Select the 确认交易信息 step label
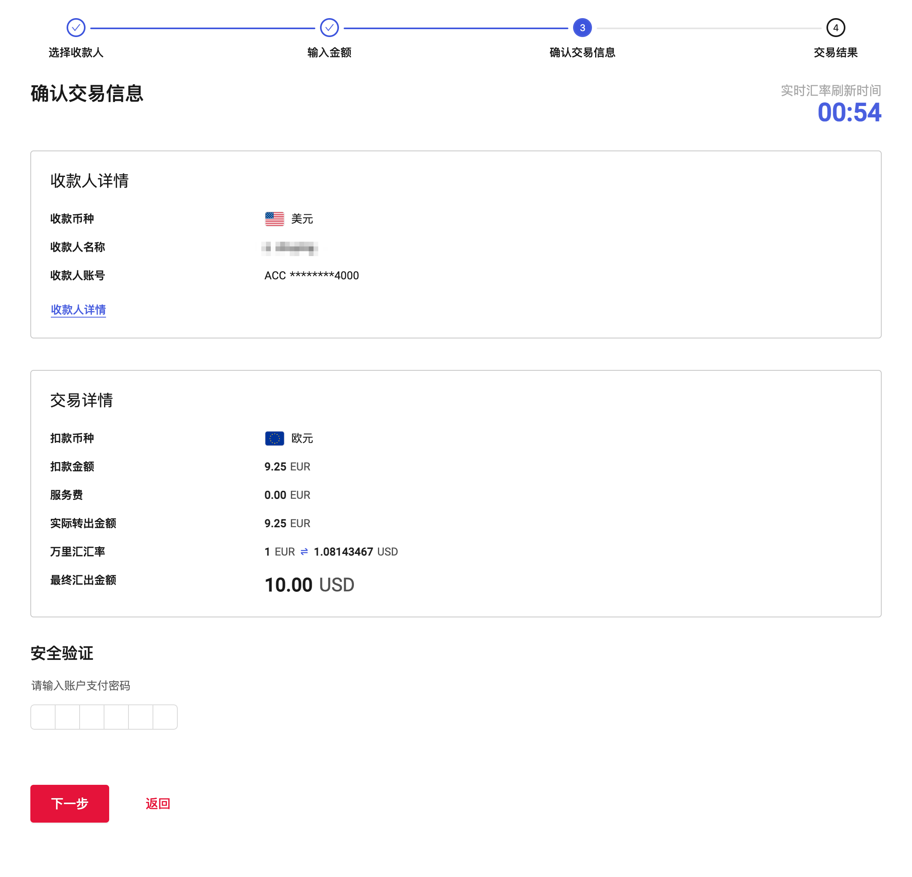 (582, 52)
